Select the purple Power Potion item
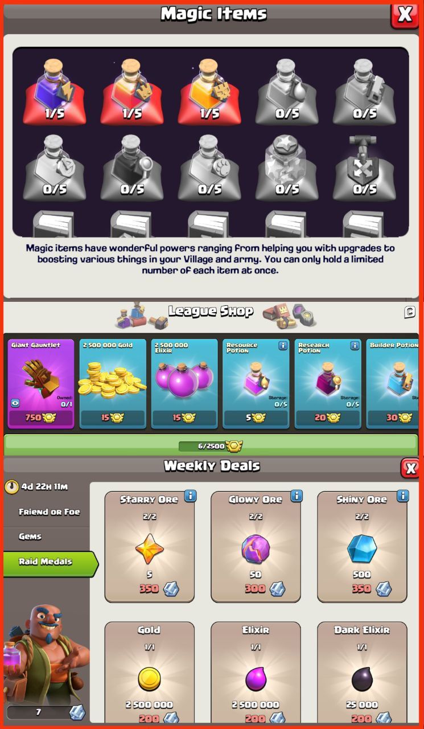The height and width of the screenshot is (729, 424). coord(55,91)
